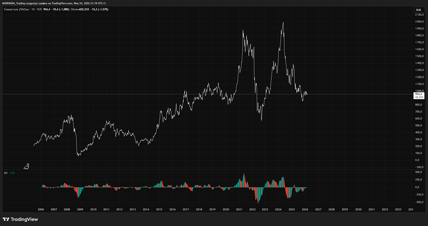Click the AO indicator label
The height and width of the screenshot is (226, 428).
click(x=6, y=173)
